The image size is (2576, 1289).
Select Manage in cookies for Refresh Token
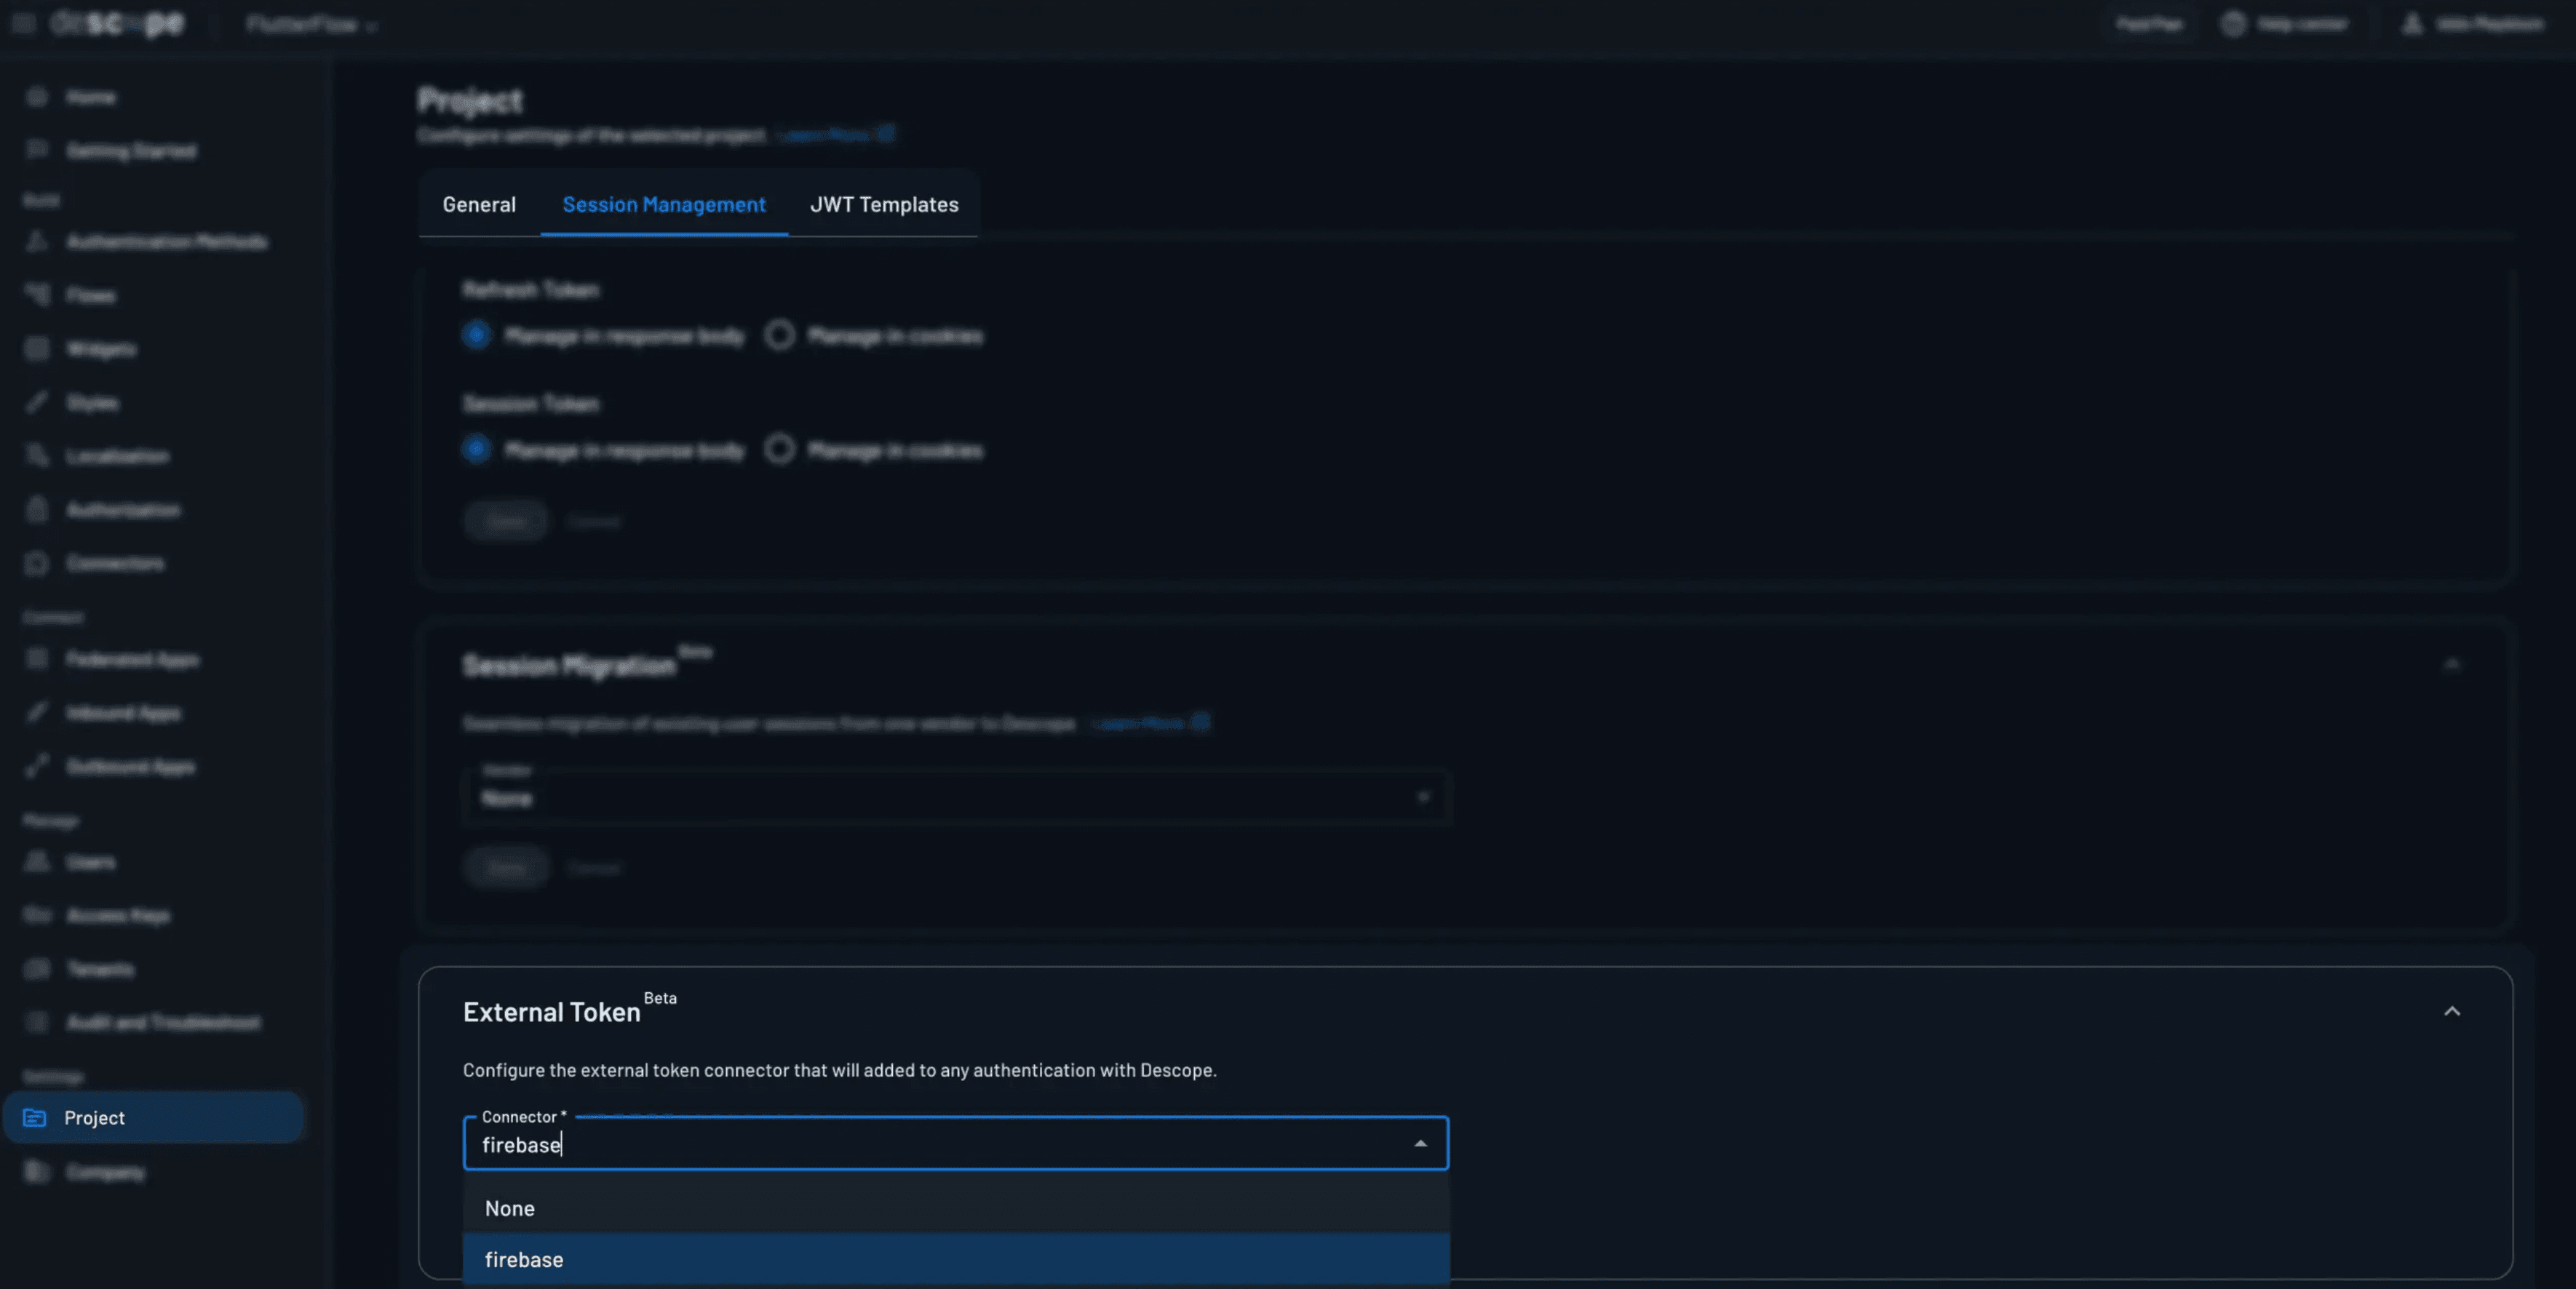point(780,335)
